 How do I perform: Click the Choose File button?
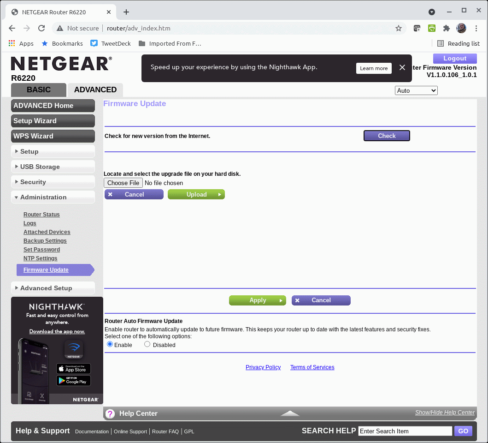[123, 183]
